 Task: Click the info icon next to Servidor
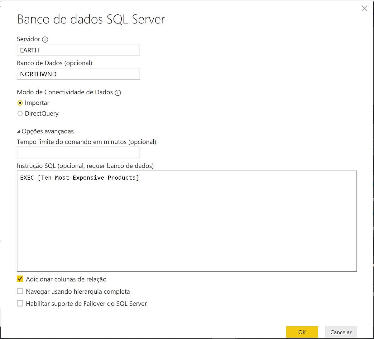pyautogui.click(x=46, y=39)
